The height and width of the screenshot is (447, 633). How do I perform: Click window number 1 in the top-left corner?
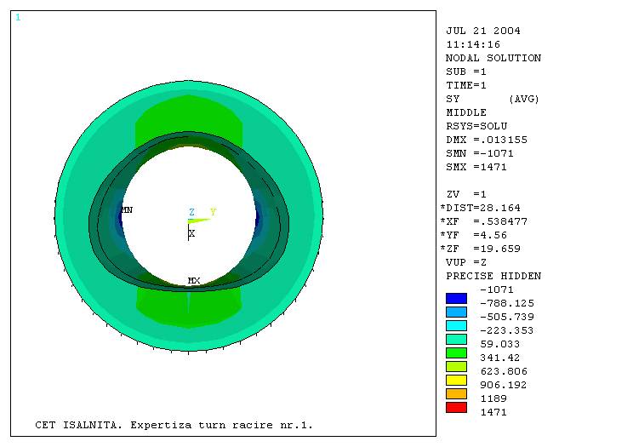click(x=18, y=17)
